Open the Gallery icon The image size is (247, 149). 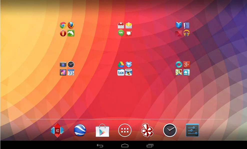click(63, 72)
